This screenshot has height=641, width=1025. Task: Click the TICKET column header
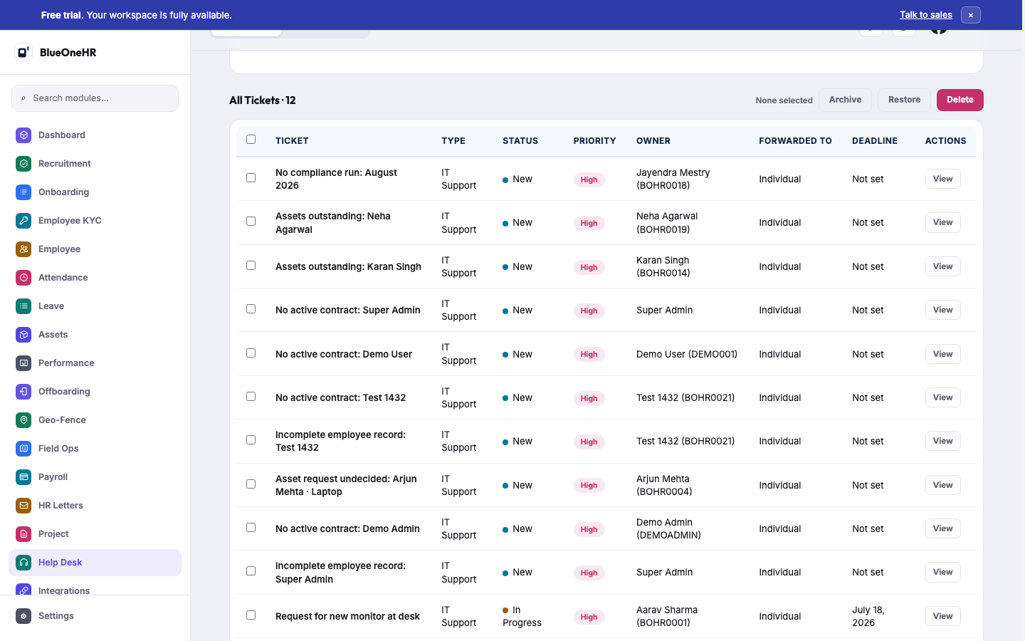(x=292, y=141)
